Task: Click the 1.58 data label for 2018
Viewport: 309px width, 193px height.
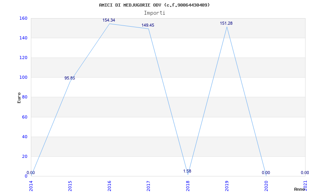Action: [187, 171]
